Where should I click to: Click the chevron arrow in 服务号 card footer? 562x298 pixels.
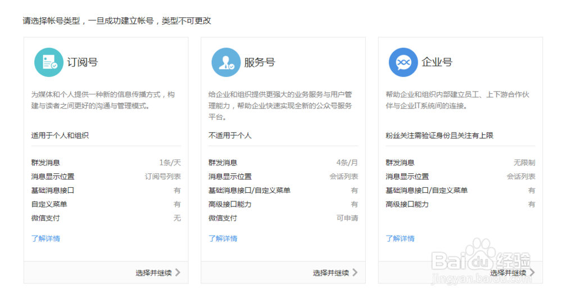coord(355,273)
